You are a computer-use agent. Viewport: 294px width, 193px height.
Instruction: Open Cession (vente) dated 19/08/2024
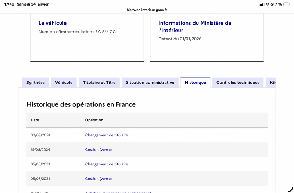98,150
